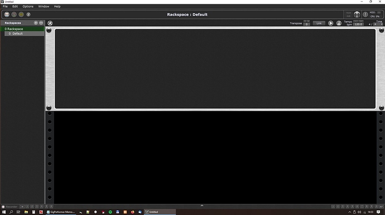This screenshot has width=385, height=215.
Task: Enter edit mode via wrench icon
Action: [50, 23]
